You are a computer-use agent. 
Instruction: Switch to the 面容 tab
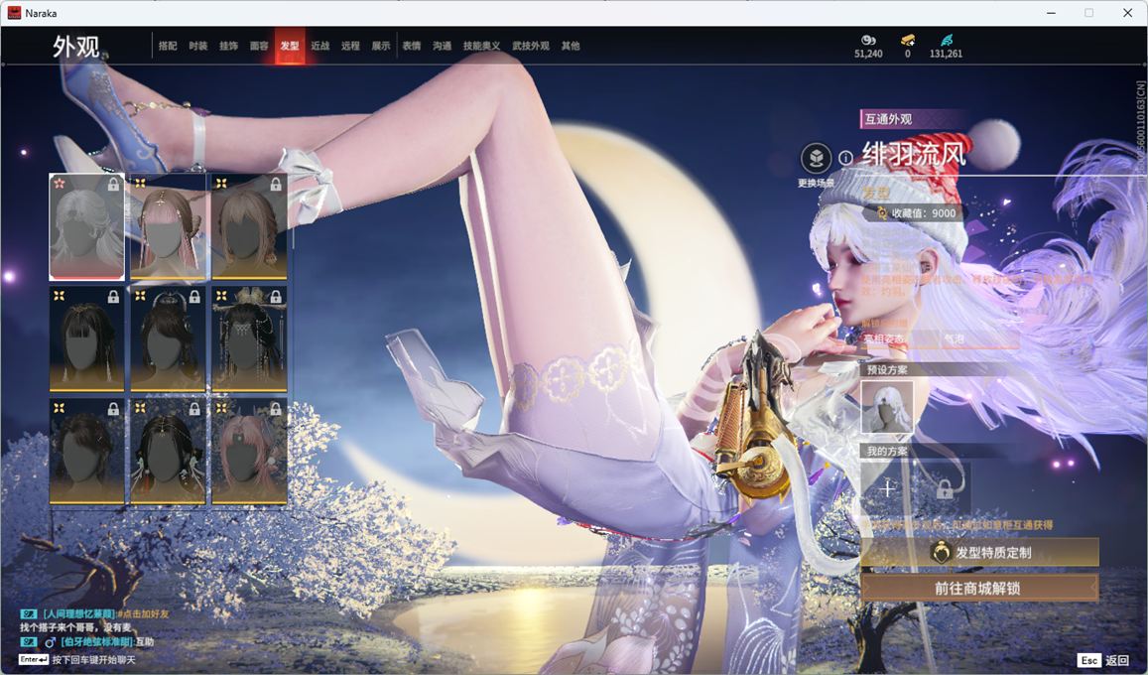259,46
